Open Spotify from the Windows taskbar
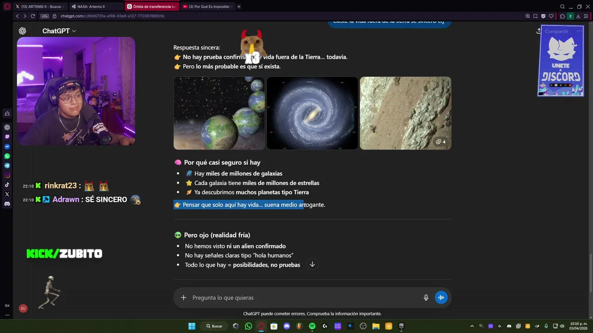 point(312,326)
